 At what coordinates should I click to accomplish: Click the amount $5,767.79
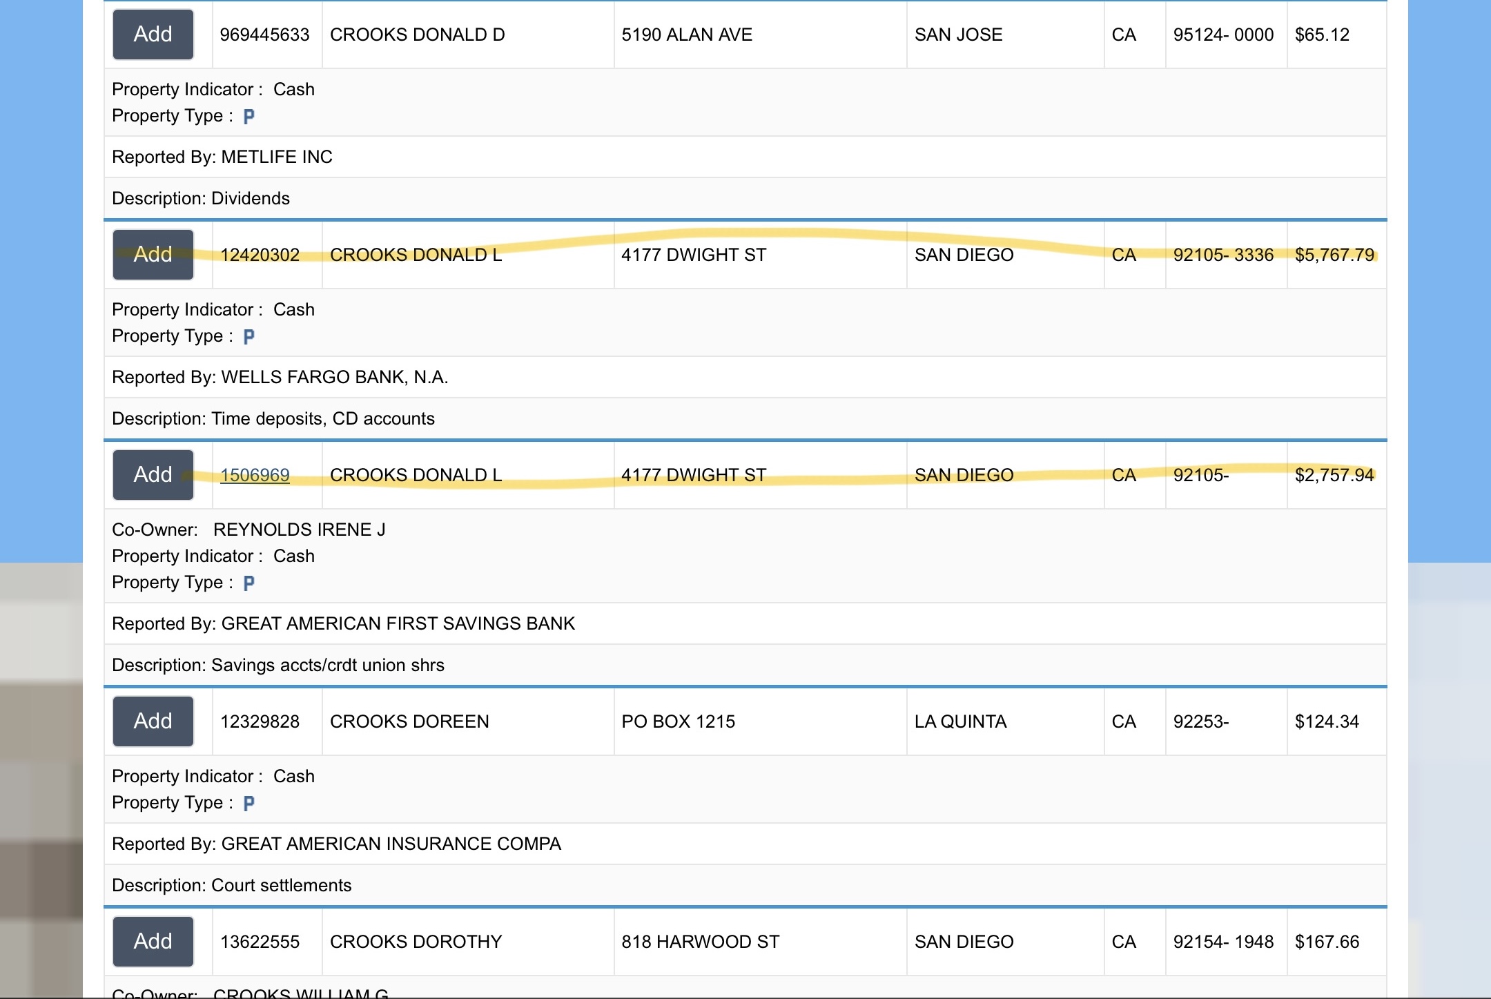pos(1335,255)
